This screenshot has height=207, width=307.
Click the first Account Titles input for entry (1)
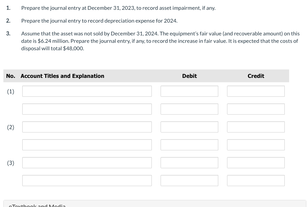click(87, 91)
